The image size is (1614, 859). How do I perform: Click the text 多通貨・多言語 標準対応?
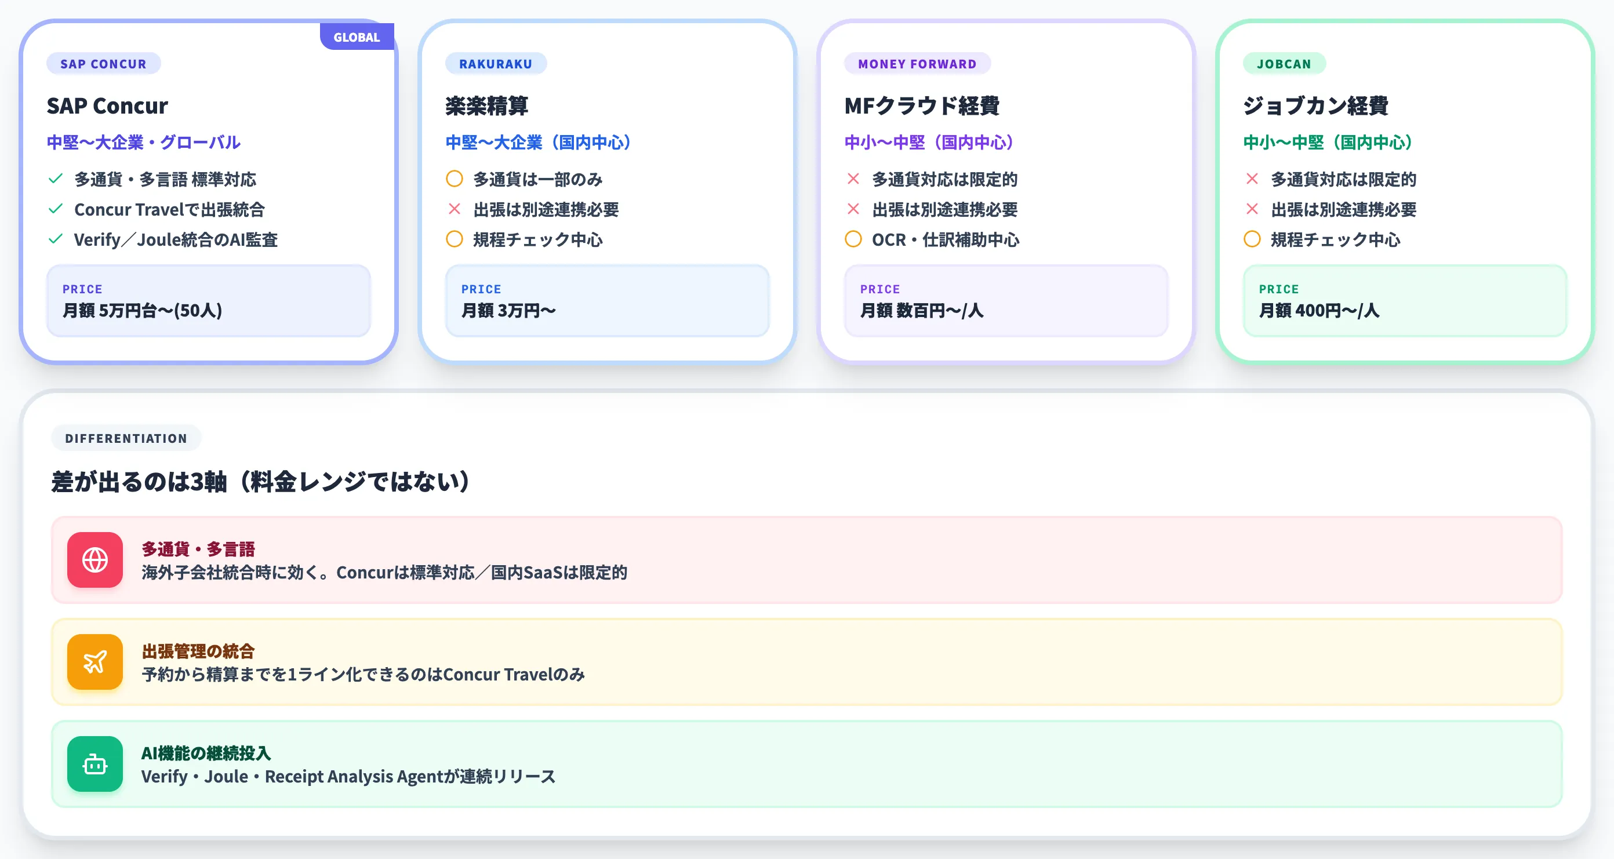pos(165,179)
